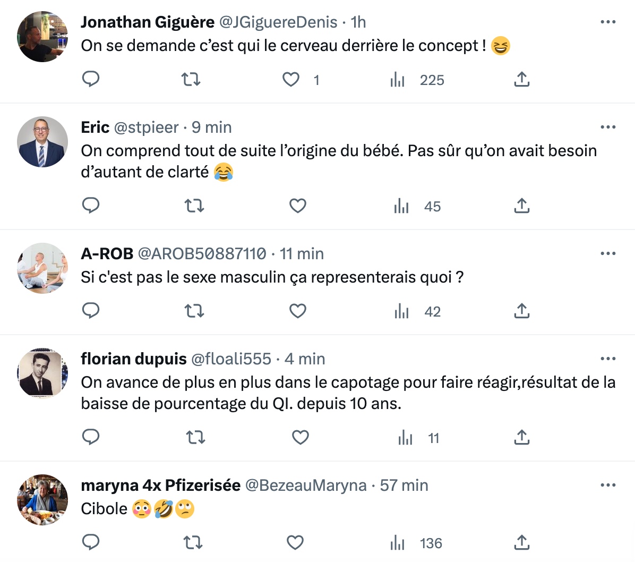Open the @floali555 profile handle
This screenshot has height=562, width=635.
[231, 359]
